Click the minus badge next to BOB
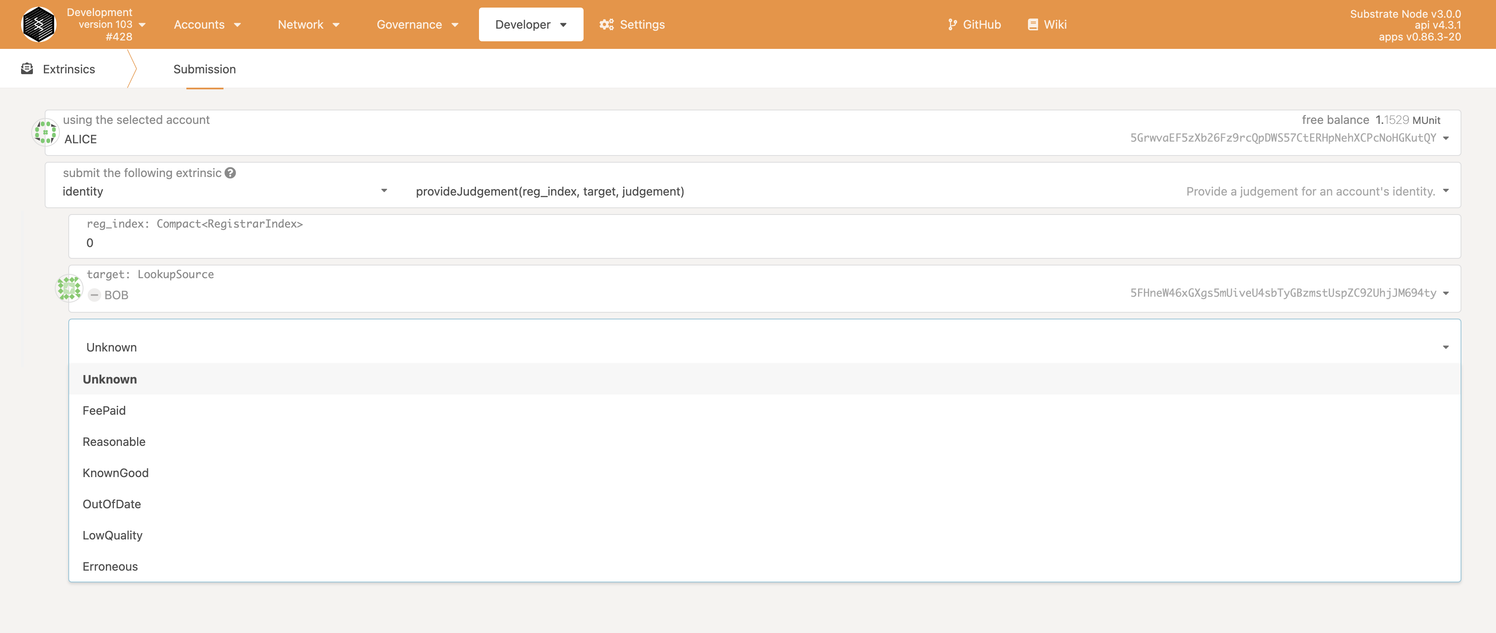1496x633 pixels. pyautogui.click(x=95, y=295)
